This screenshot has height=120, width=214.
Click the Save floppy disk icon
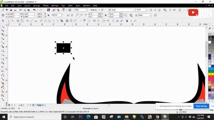11,10
